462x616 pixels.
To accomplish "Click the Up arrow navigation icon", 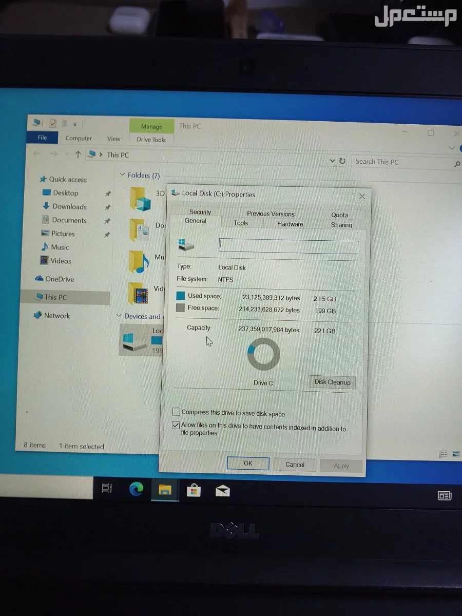I will [78, 154].
